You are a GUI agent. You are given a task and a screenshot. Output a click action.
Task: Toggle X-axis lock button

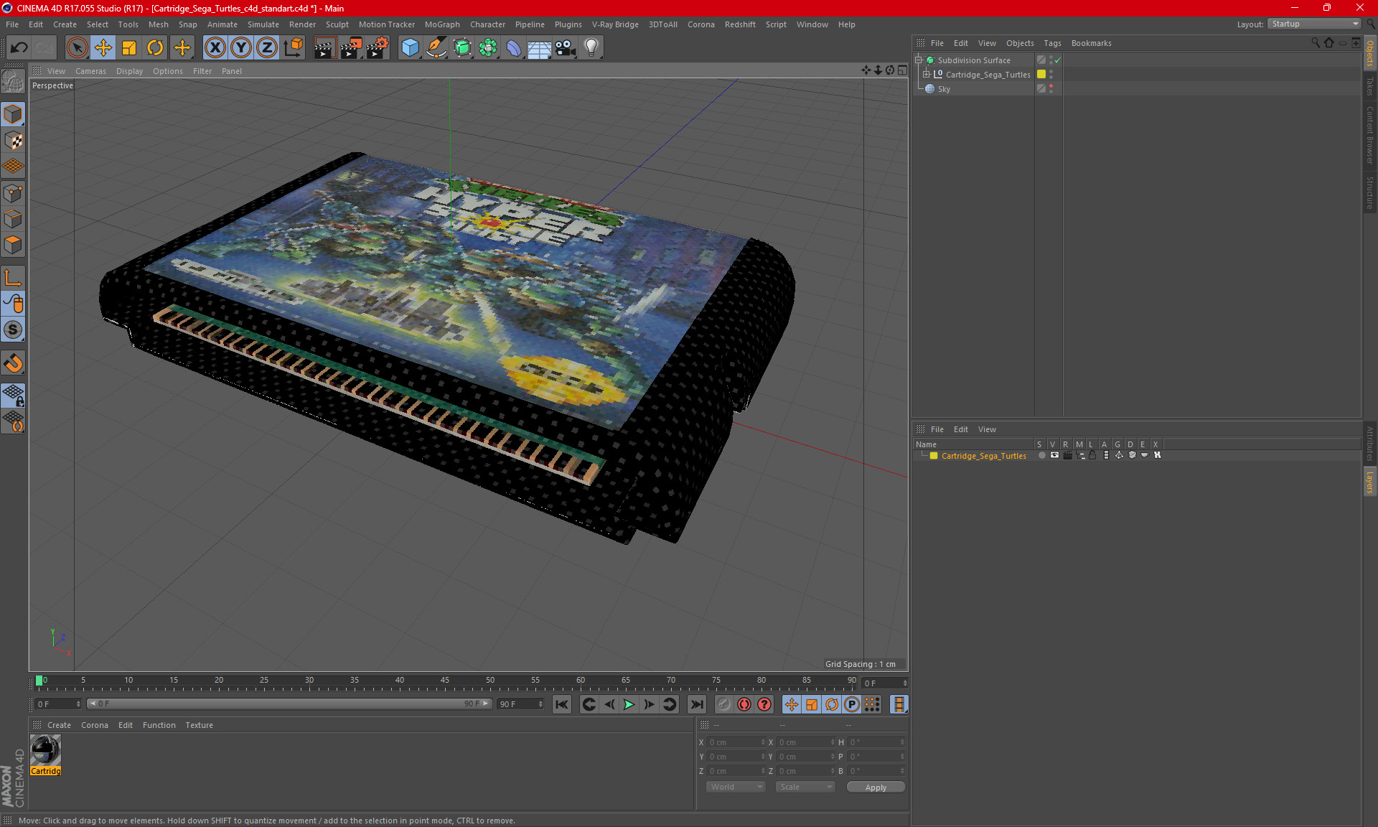pos(215,48)
